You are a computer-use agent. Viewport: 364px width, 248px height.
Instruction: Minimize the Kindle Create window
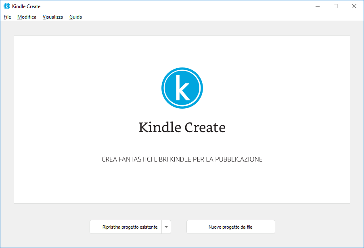coord(317,6)
